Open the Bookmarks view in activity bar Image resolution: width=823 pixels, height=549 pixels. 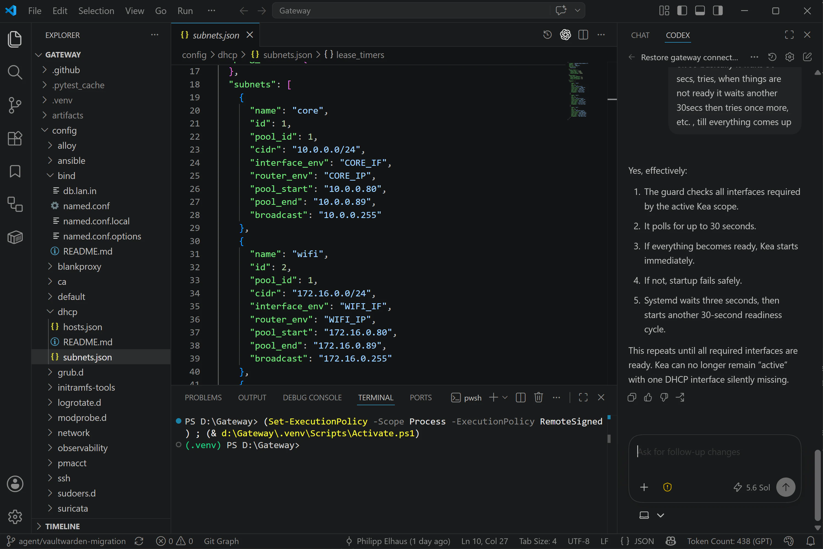15,171
